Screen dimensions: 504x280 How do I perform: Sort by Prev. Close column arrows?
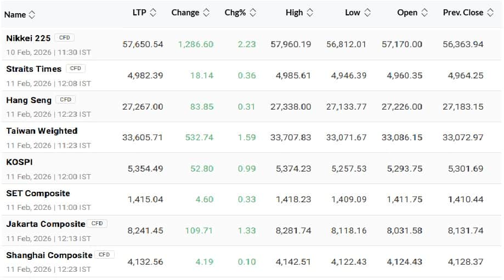tap(490, 13)
